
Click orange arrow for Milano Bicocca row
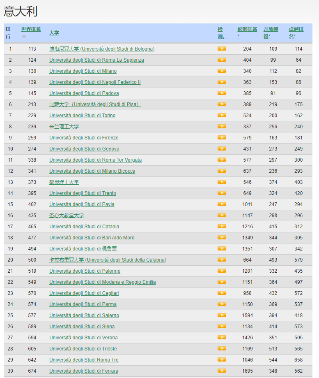[x=222, y=171]
